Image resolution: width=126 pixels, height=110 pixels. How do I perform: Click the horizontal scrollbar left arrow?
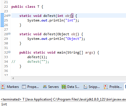(13, 78)
